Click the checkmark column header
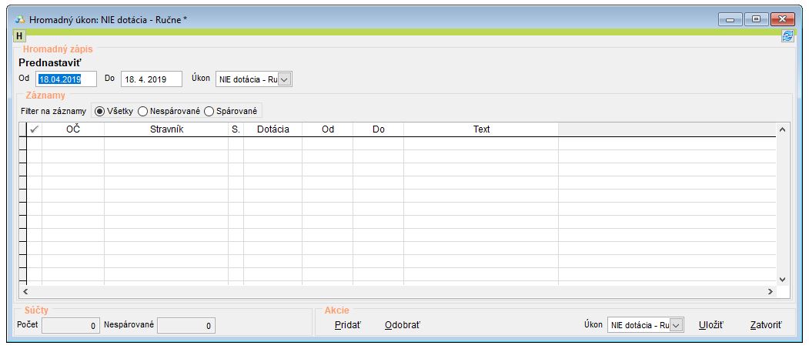 (x=34, y=129)
